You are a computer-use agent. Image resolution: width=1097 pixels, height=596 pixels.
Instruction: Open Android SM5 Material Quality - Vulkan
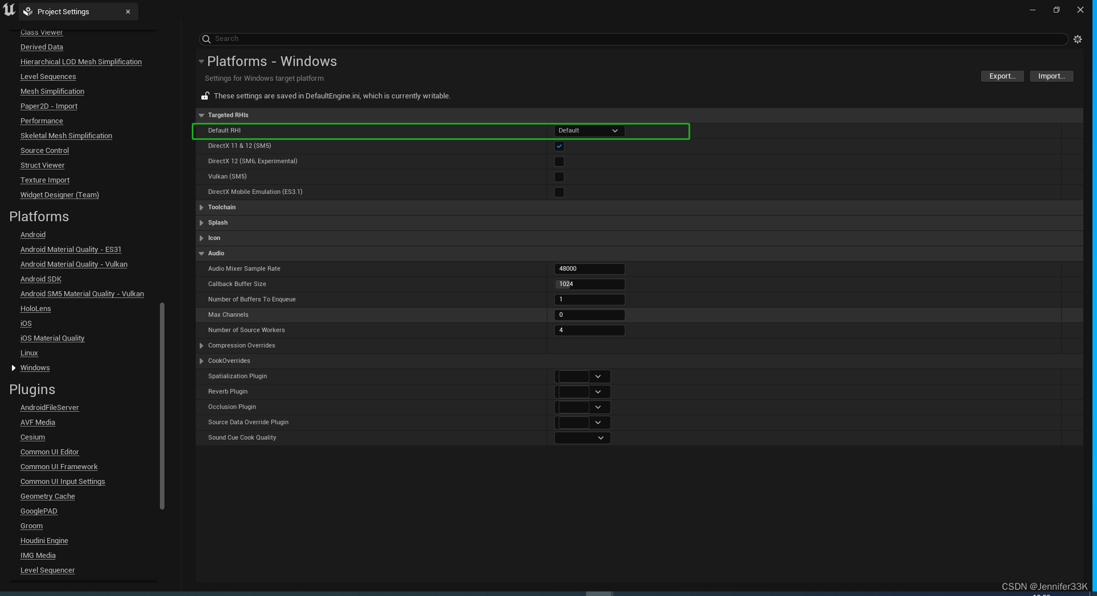82,294
